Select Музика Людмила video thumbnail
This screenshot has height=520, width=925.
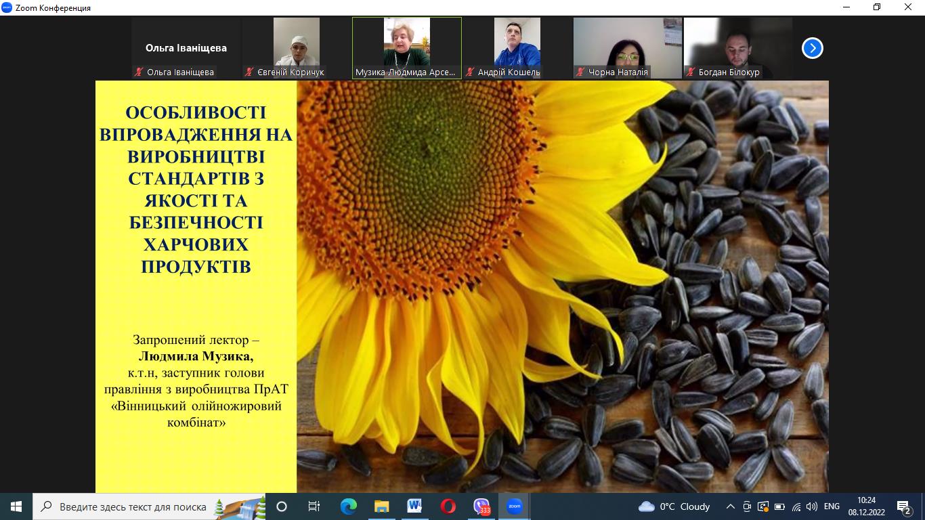406,47
